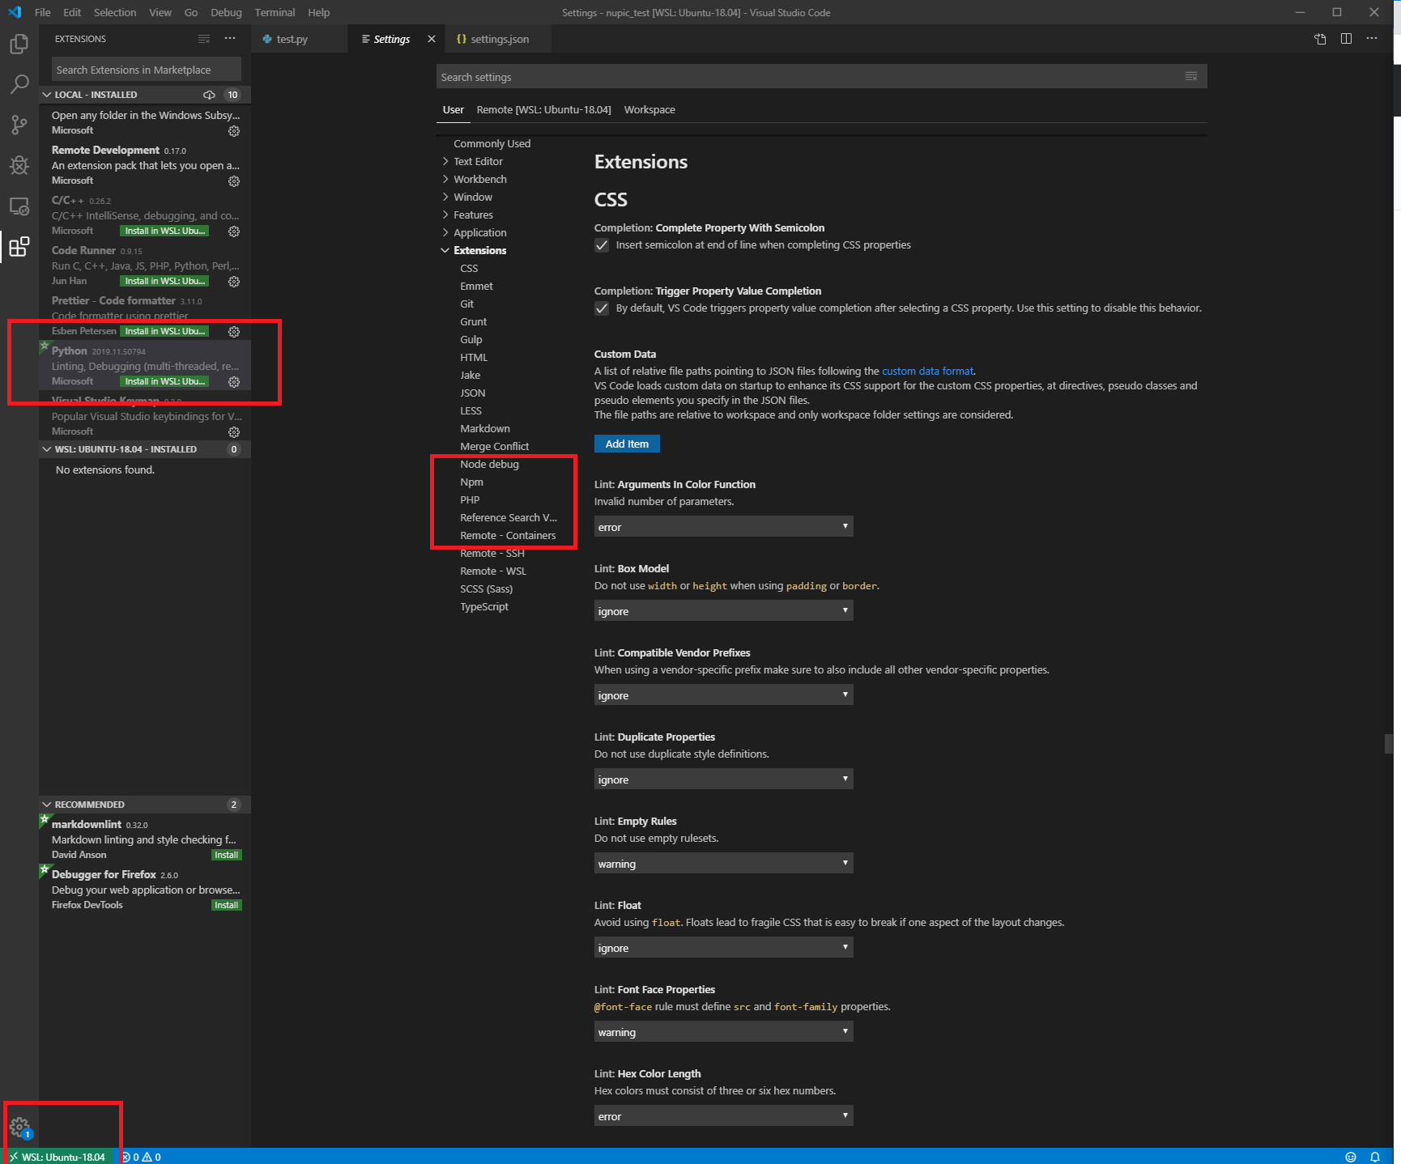Screen dimensions: 1401x1164
Task: Open manage gear for C/C++ extension
Action: click(x=234, y=232)
